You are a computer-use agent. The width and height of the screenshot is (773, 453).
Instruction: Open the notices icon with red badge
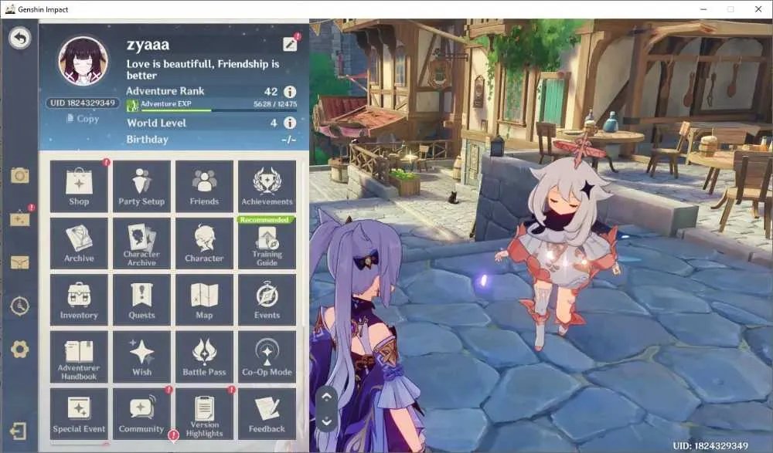tap(20, 218)
